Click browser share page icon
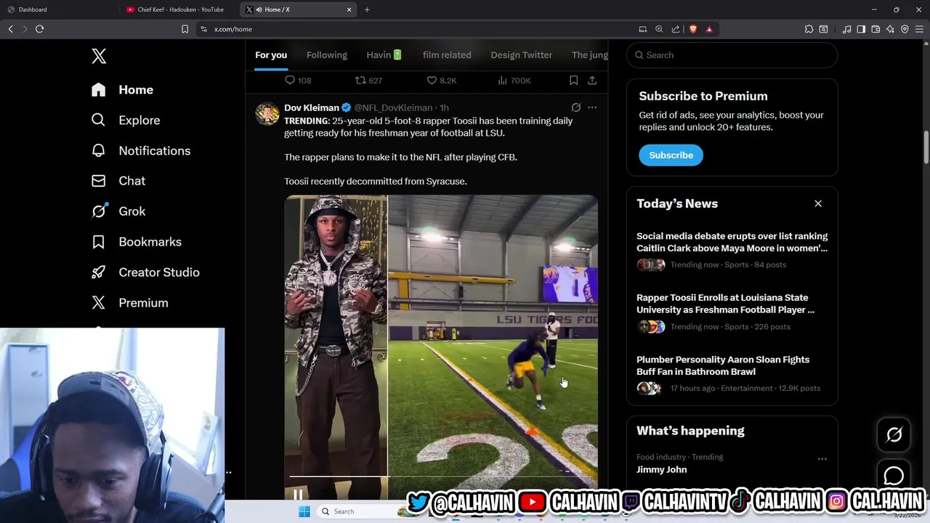Screen dimensions: 930x523 point(676,29)
